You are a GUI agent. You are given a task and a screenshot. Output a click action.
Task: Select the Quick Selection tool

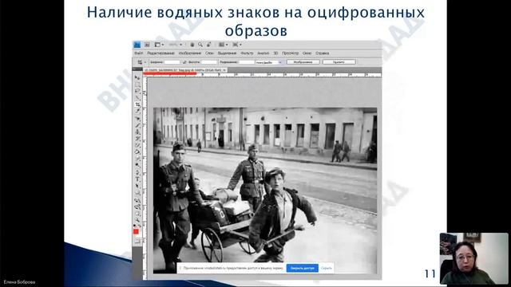(137, 97)
